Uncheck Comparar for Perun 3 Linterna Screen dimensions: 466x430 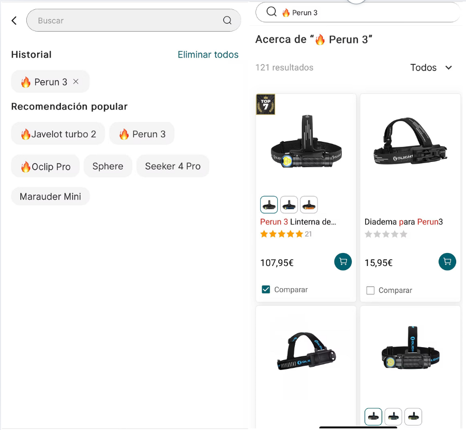point(266,290)
